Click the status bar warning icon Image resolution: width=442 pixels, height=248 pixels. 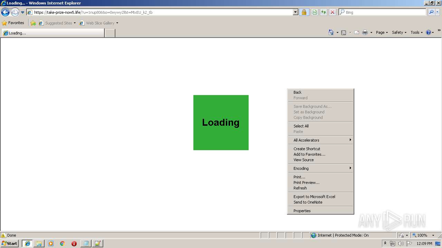(x=3, y=236)
